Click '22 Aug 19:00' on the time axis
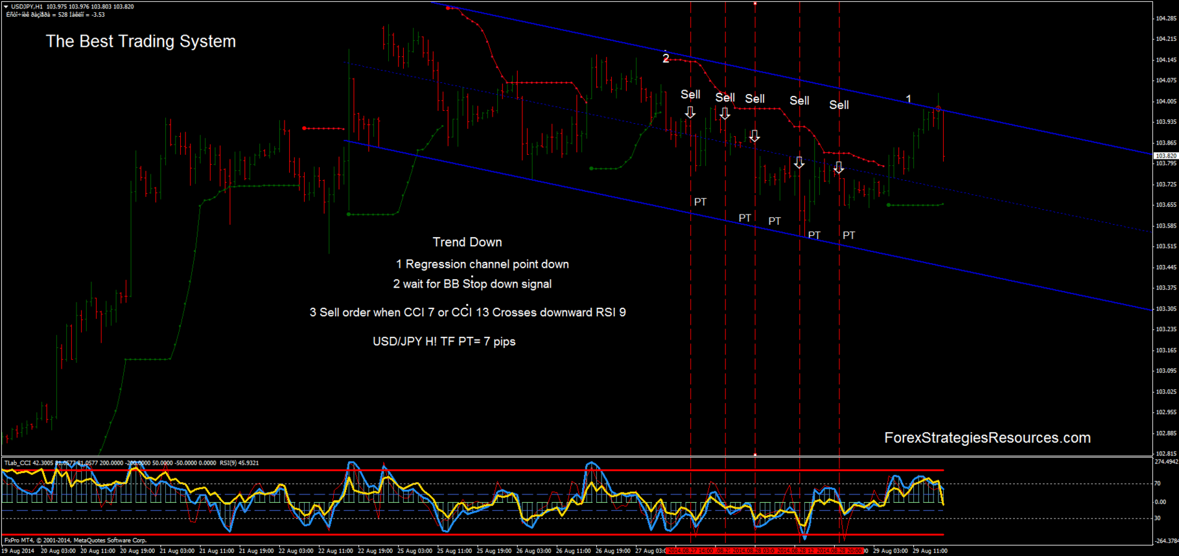This screenshot has width=1179, height=556. pos(375,551)
